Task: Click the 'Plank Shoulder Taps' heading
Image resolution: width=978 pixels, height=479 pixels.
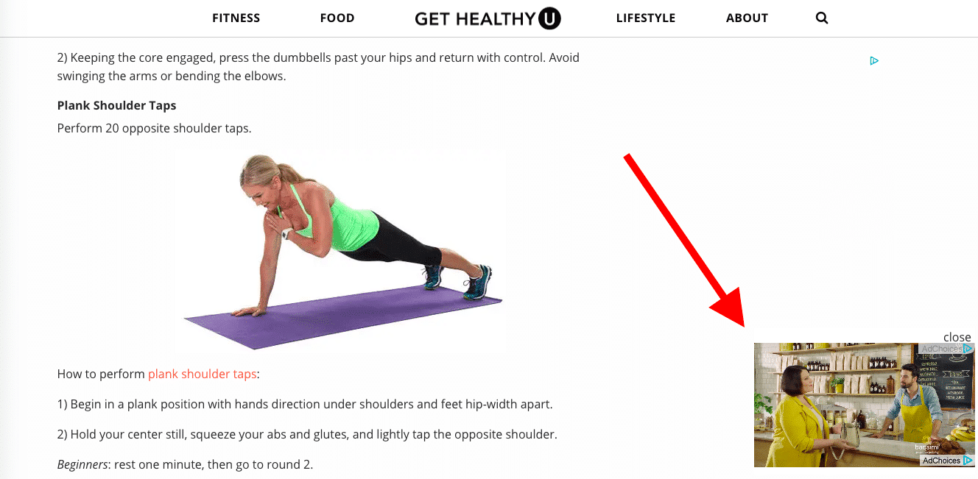Action: coord(116,105)
